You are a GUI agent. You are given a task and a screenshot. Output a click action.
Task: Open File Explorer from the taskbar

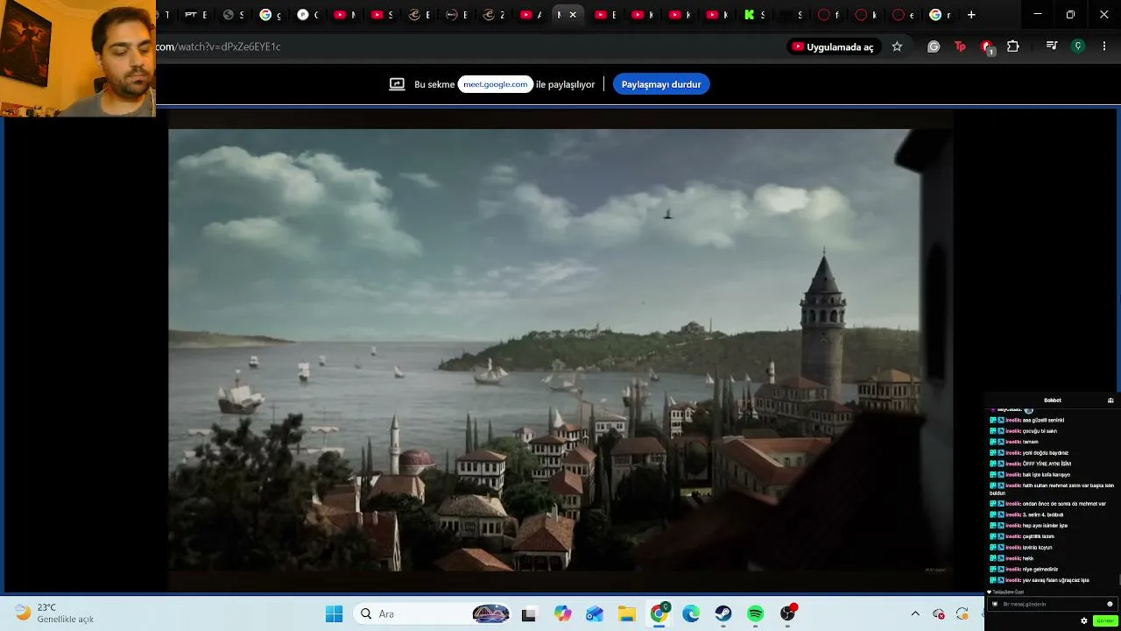coord(626,613)
